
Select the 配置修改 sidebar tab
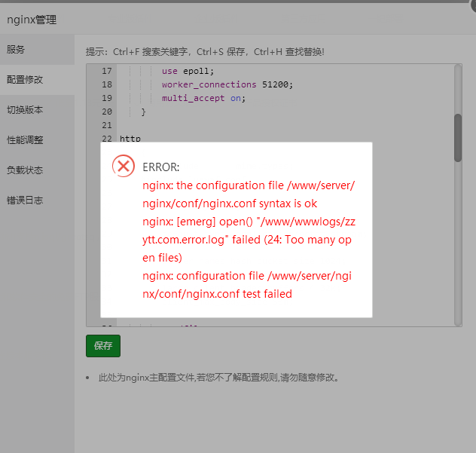[37, 80]
